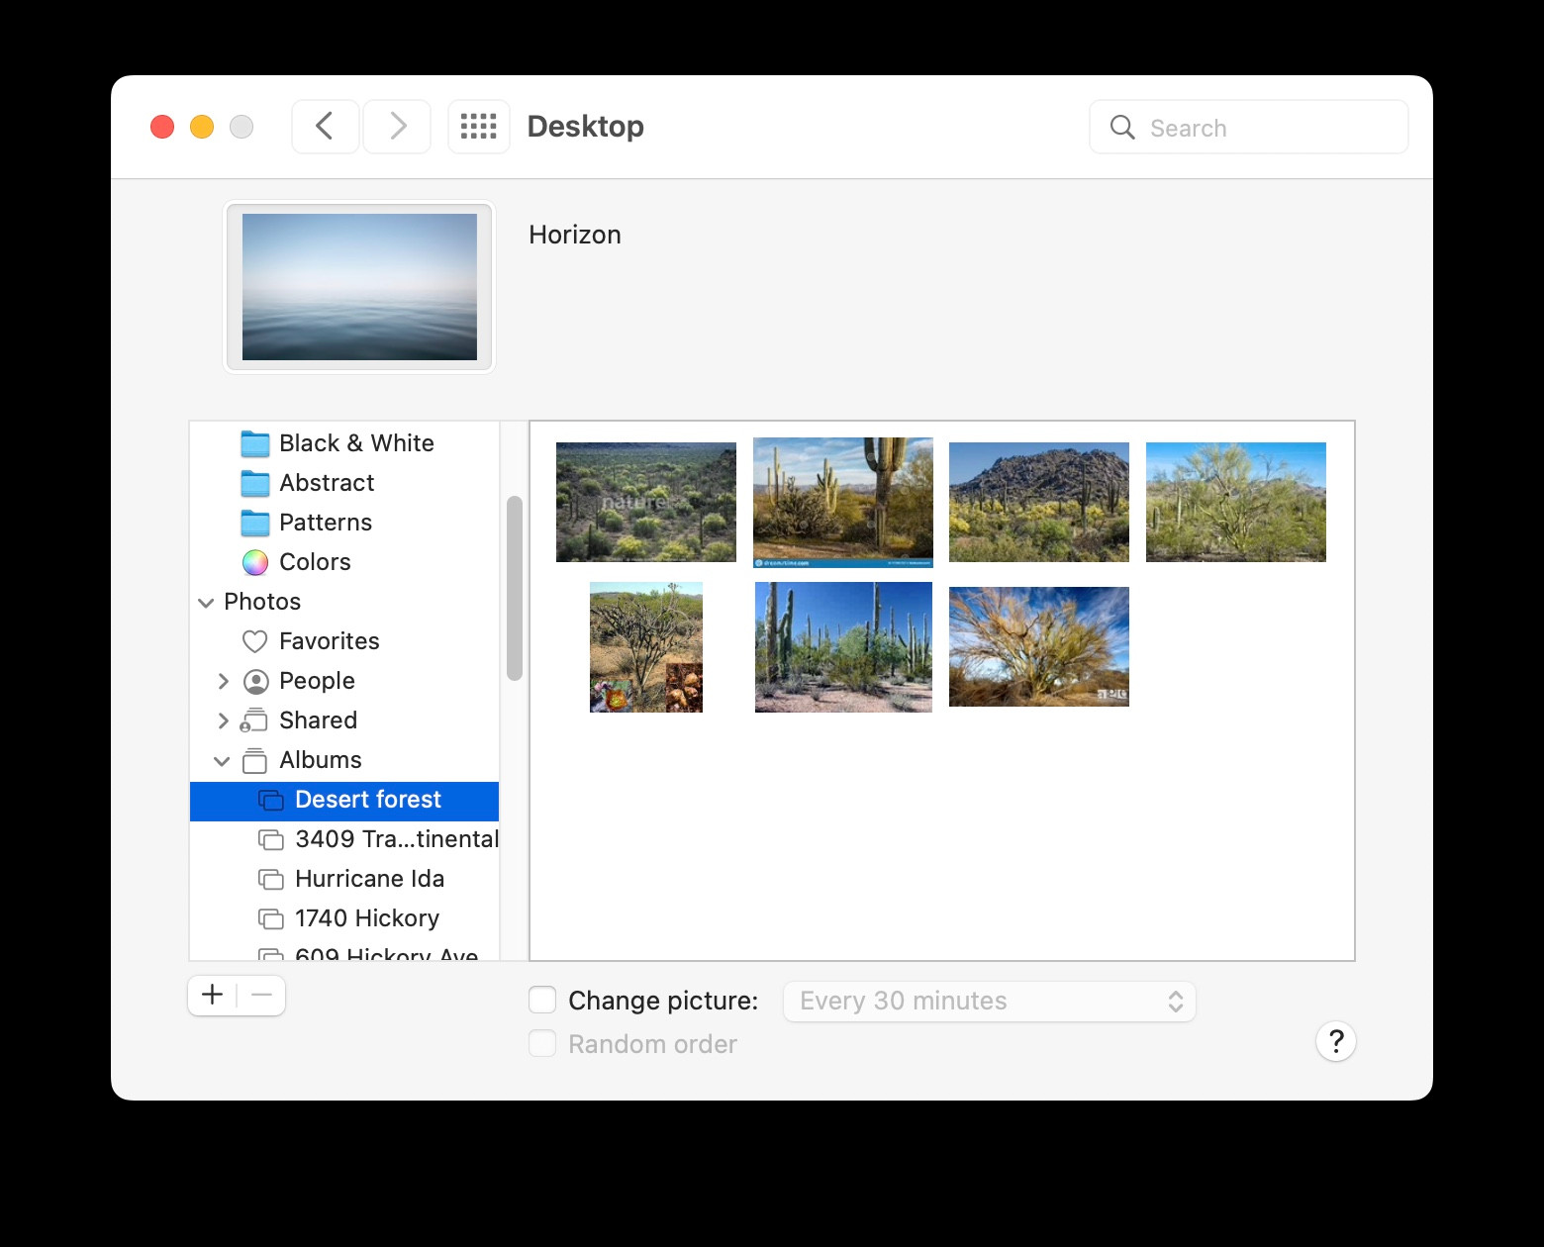Select the Hurricane Ida album

(344, 879)
